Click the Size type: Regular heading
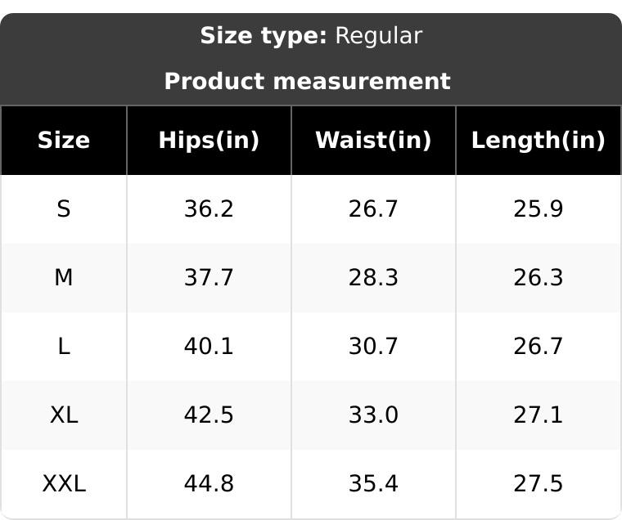622x520 pixels. (311, 36)
